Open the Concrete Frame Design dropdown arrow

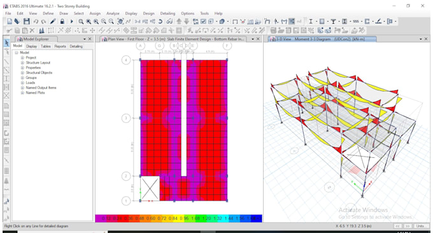(x=327, y=22)
